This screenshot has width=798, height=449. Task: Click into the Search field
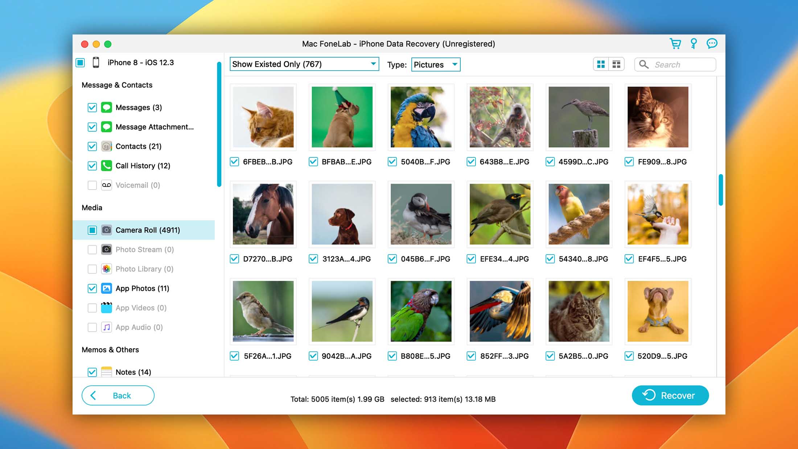675,65
